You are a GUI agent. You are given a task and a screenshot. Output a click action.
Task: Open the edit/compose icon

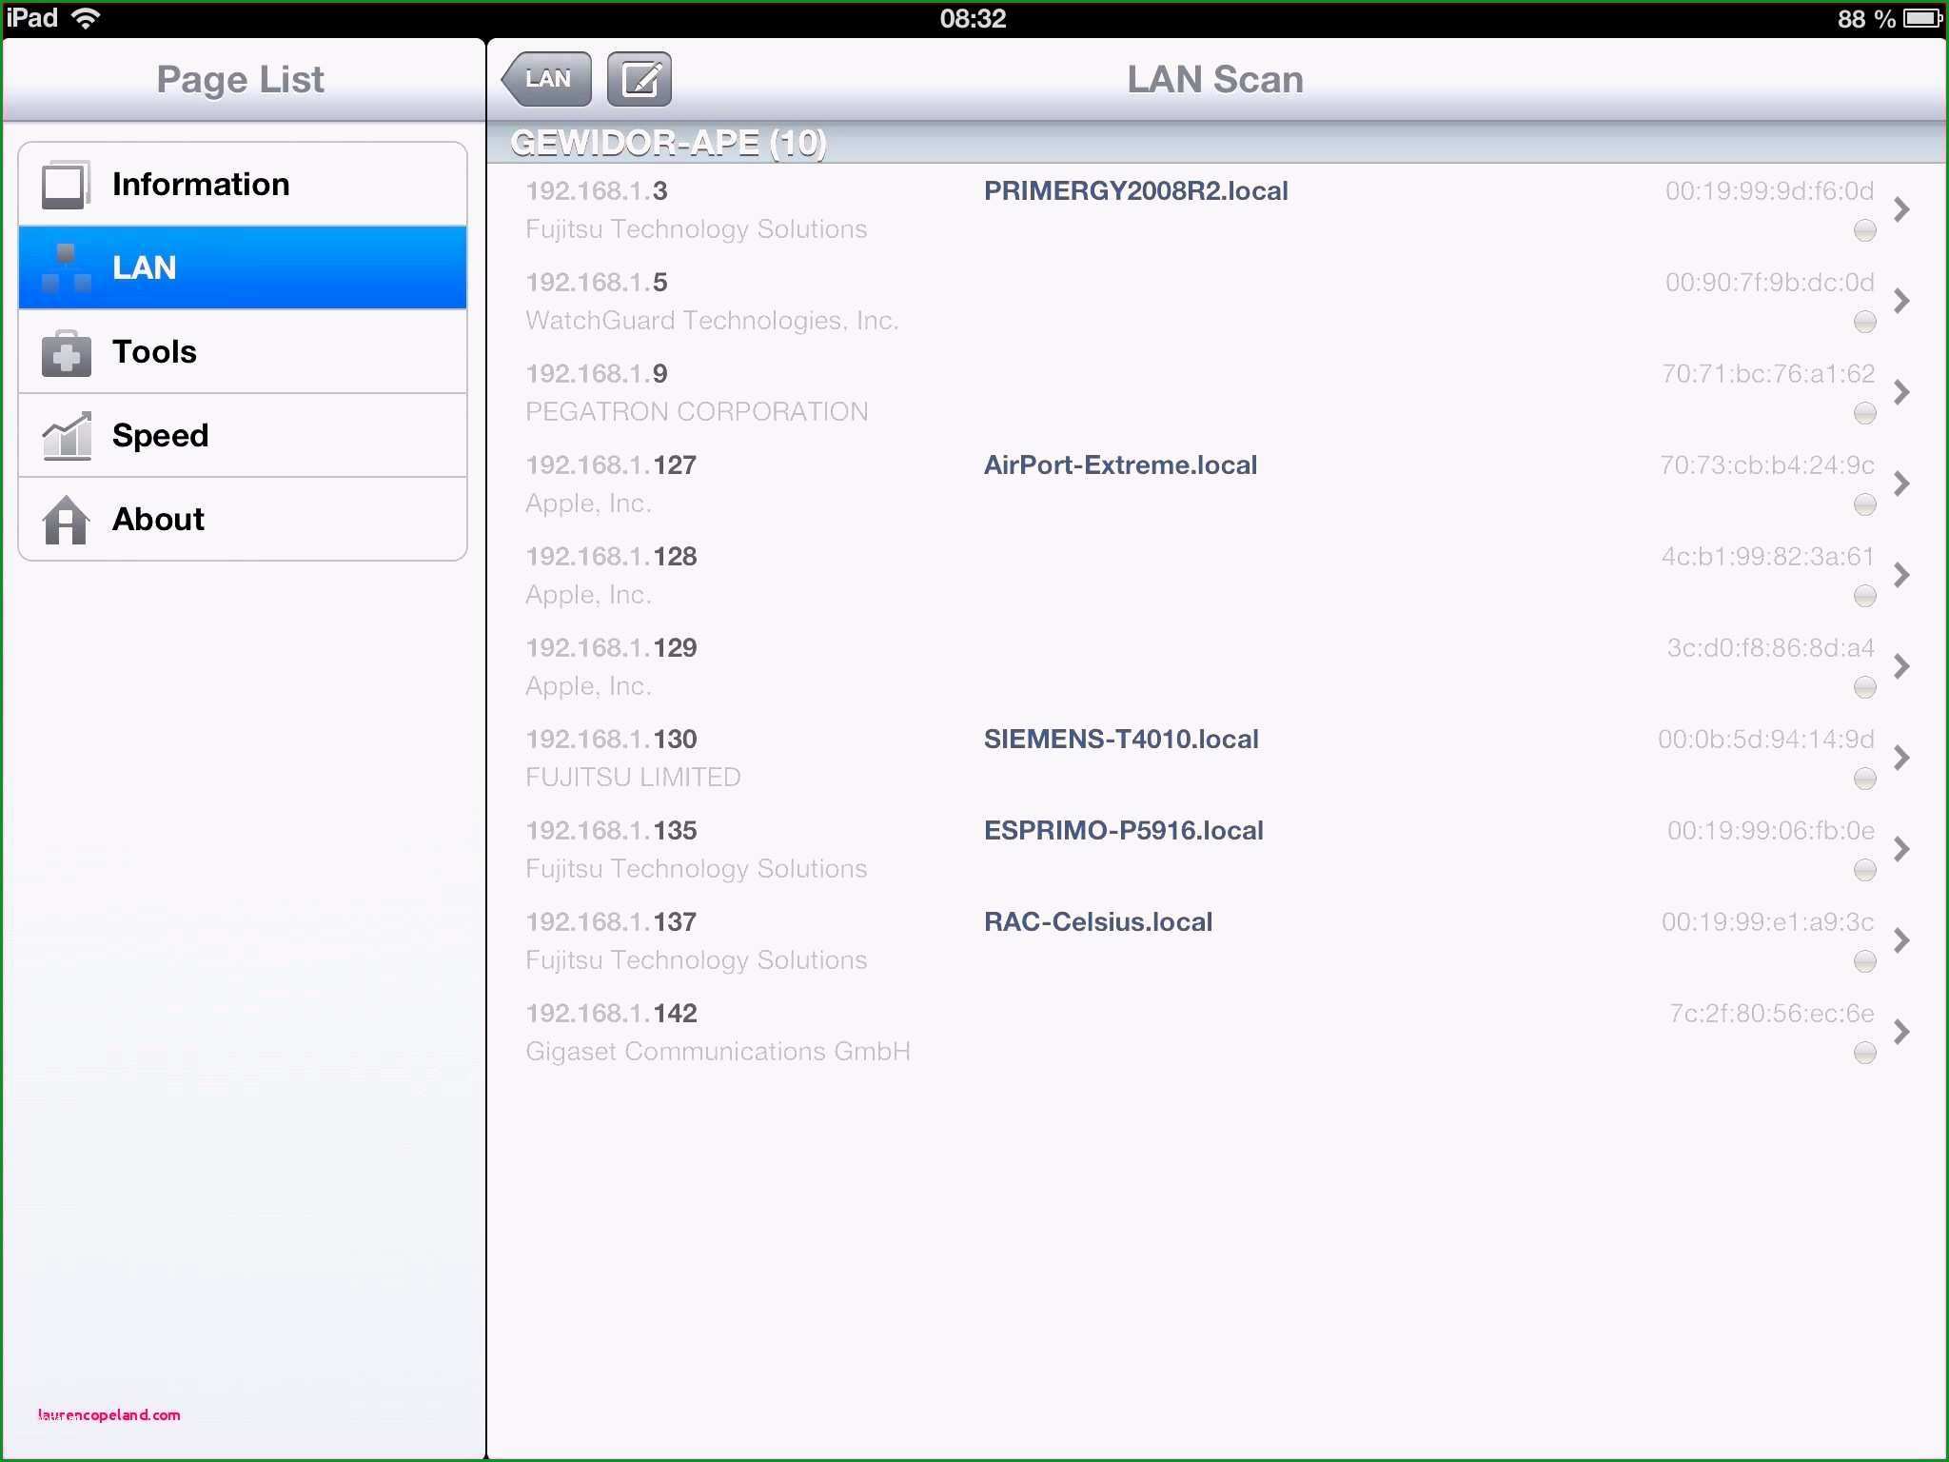(x=639, y=78)
